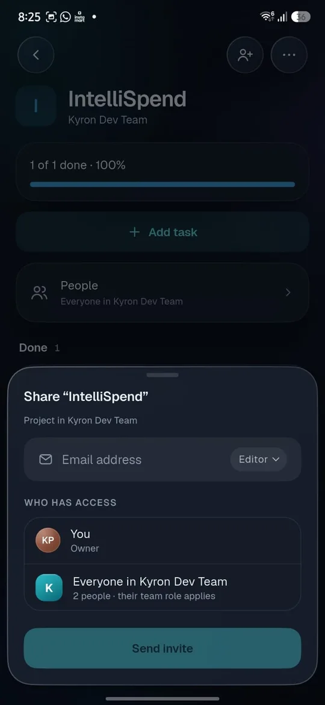Image resolution: width=325 pixels, height=705 pixels.
Task: Select the You Owner access row
Action: tap(162, 541)
